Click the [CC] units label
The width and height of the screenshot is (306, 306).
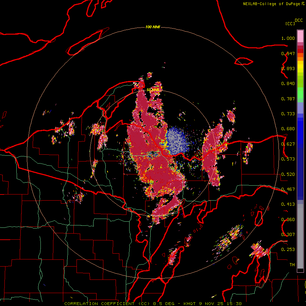click(x=290, y=23)
